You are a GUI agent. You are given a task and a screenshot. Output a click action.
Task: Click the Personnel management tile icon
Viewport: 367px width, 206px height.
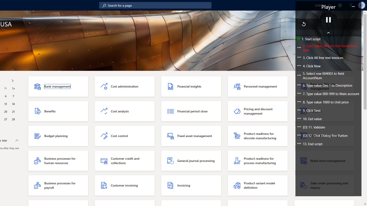pyautogui.click(x=237, y=86)
